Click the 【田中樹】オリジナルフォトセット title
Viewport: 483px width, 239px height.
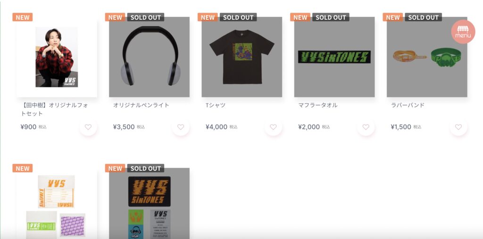tap(54, 109)
